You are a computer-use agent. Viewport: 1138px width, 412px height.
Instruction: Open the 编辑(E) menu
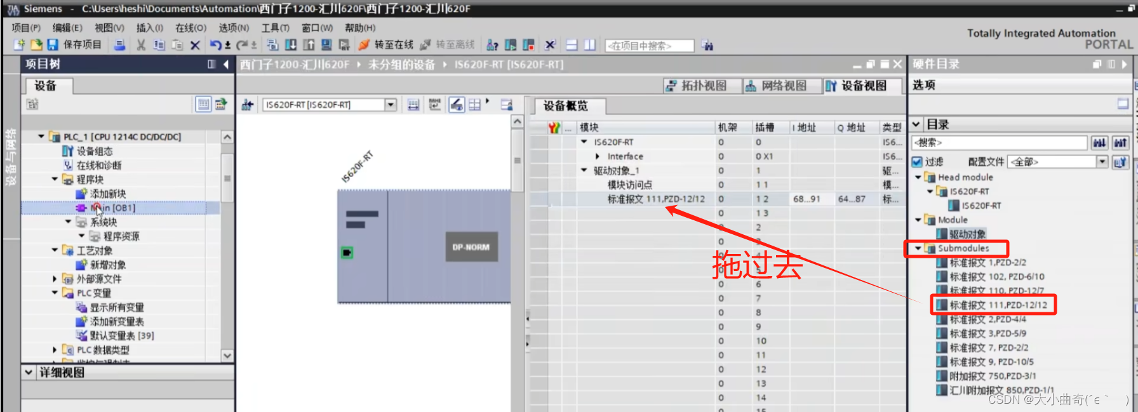pyautogui.click(x=67, y=27)
